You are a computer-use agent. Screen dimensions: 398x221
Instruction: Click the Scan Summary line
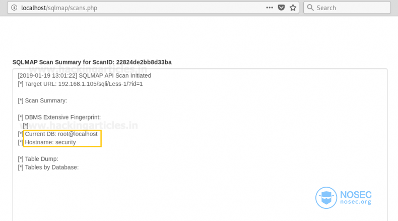[x=42, y=100]
